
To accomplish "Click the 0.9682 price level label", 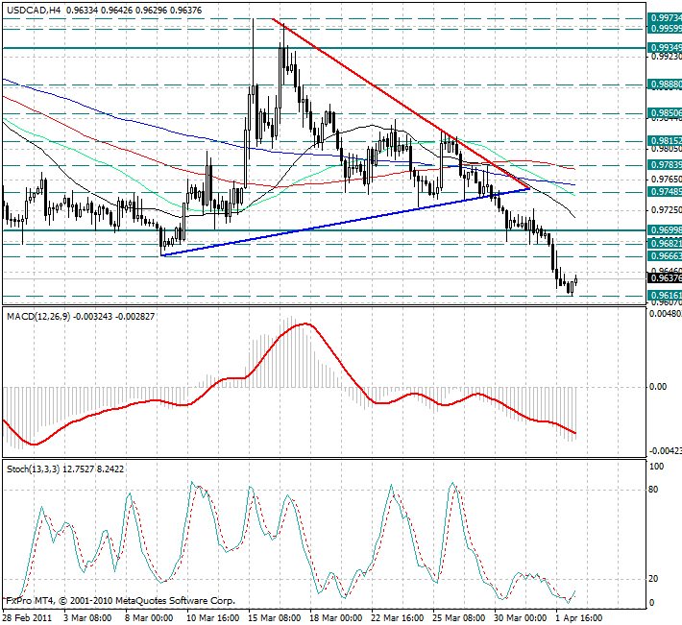I will pyautogui.click(x=665, y=243).
